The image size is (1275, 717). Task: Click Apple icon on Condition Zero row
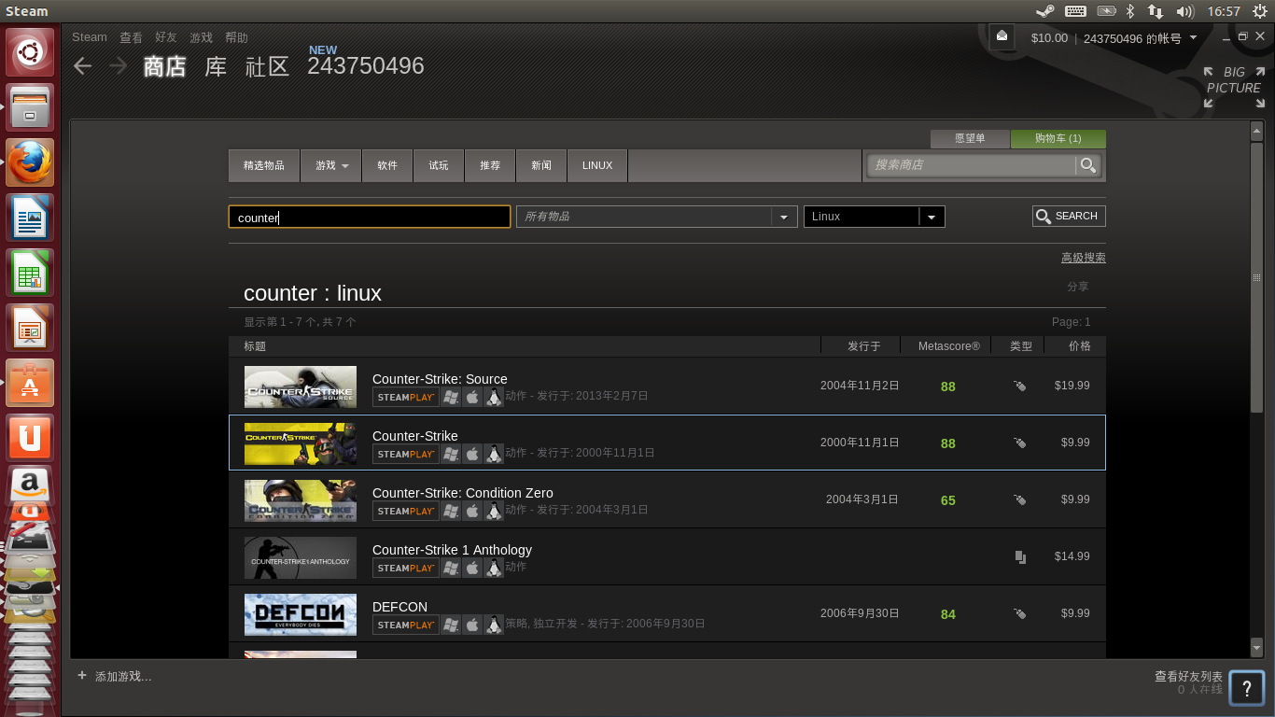pyautogui.click(x=472, y=511)
